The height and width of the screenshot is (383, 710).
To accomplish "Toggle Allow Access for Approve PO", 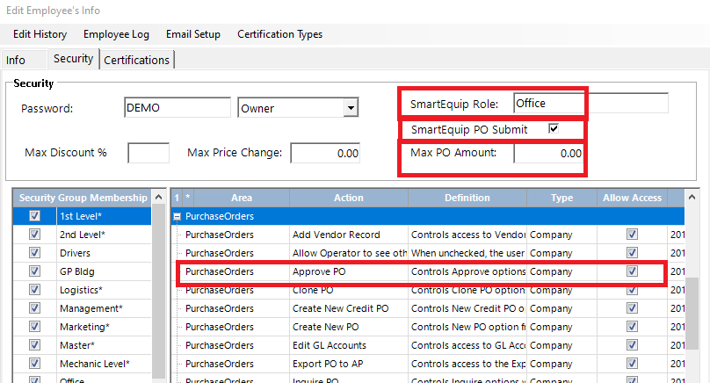I will pyautogui.click(x=632, y=271).
